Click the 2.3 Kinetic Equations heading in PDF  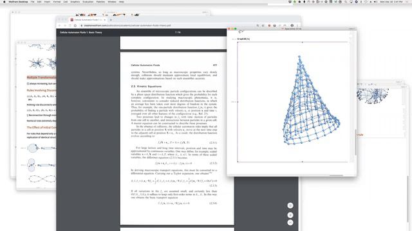[x=146, y=86]
